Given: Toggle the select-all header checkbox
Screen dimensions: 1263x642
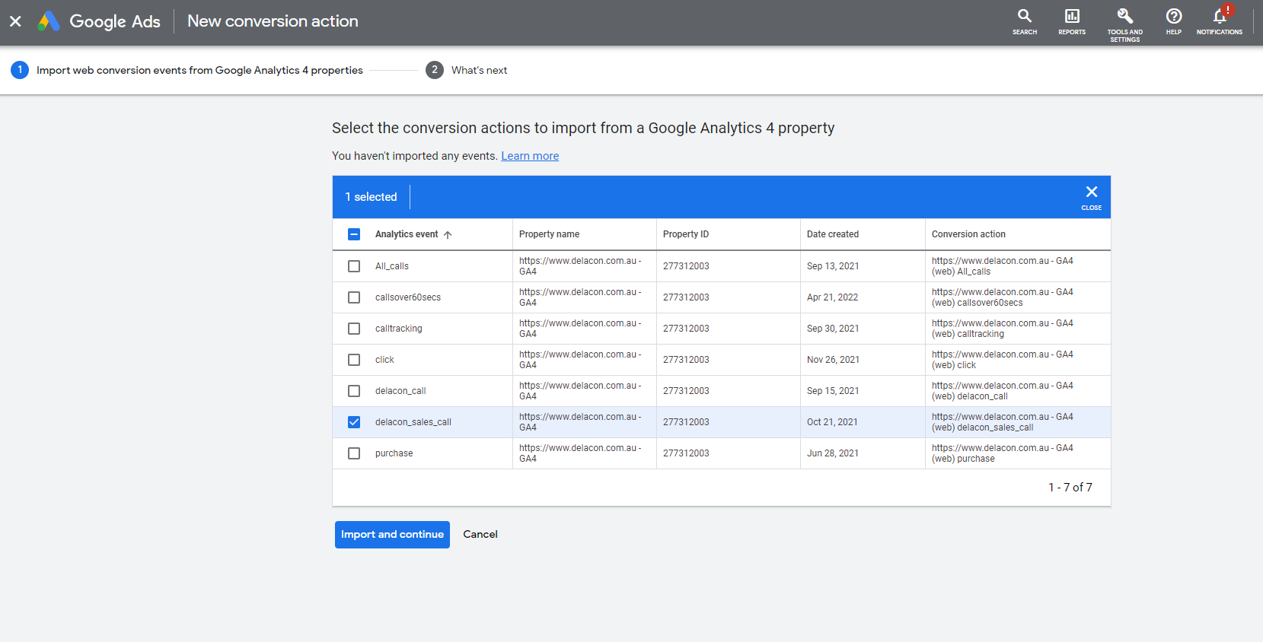Looking at the screenshot, I should 354,234.
